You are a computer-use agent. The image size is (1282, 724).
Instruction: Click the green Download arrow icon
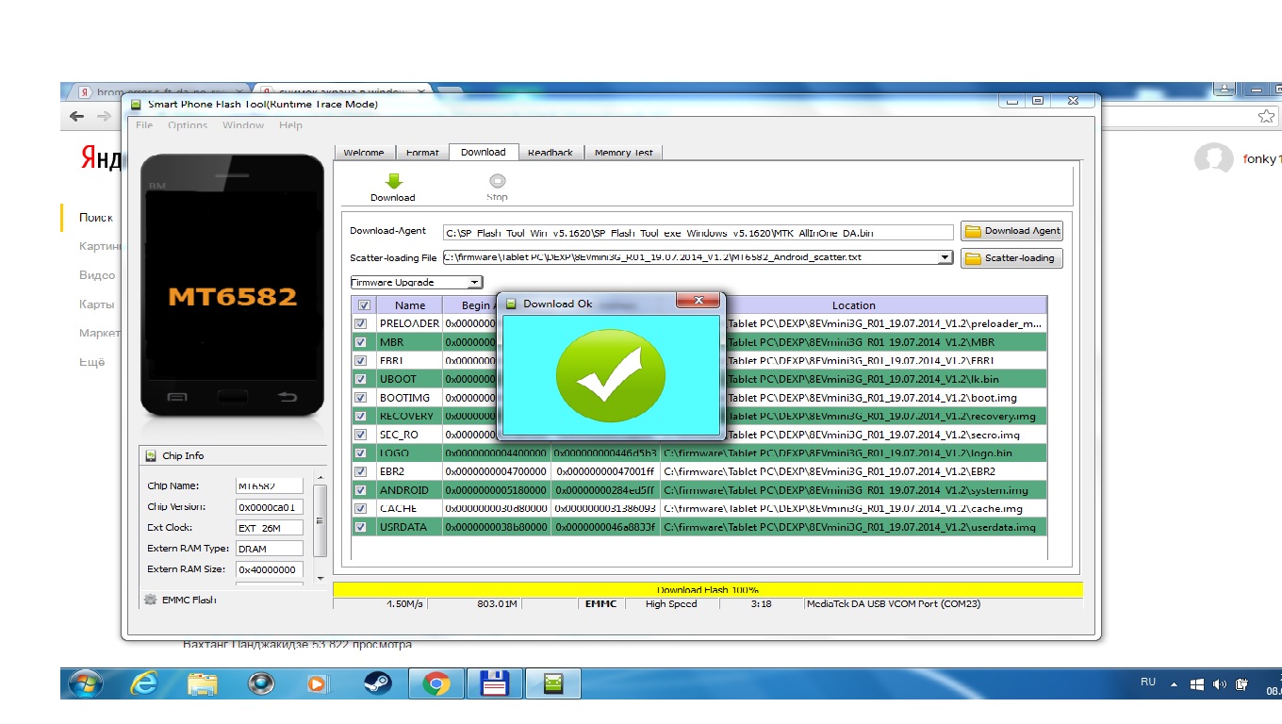393,181
